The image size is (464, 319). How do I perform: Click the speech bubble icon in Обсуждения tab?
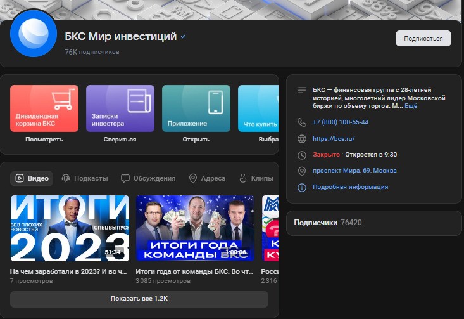[x=125, y=178]
